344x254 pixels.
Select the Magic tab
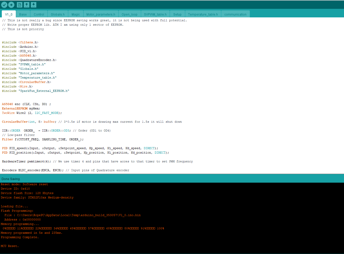[x=76, y=14]
